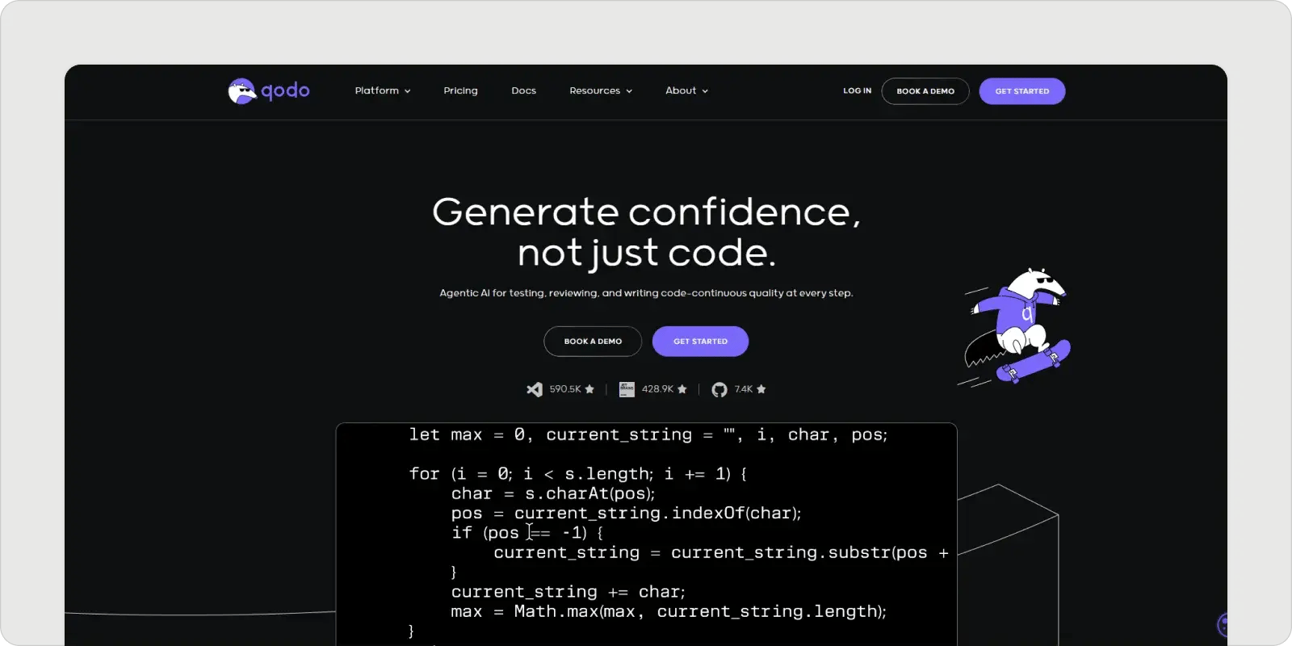Click the star next to 428.9K

(x=682, y=389)
